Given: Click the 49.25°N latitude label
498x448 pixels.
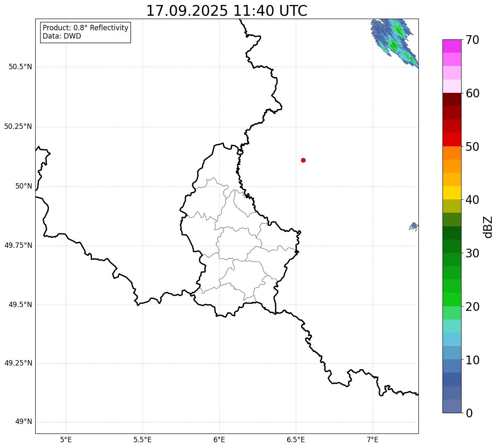Looking at the screenshot, I should pyautogui.click(x=18, y=363).
